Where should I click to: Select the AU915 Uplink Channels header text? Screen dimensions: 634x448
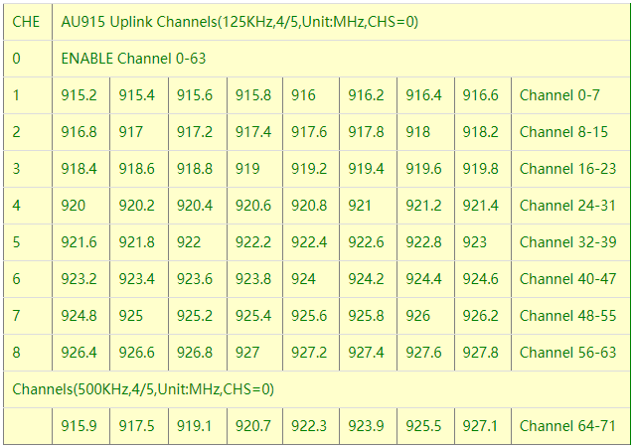tap(239, 22)
